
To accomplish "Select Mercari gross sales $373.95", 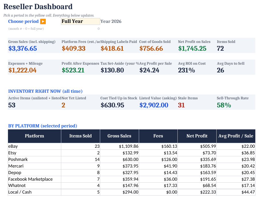I will (119, 166).
